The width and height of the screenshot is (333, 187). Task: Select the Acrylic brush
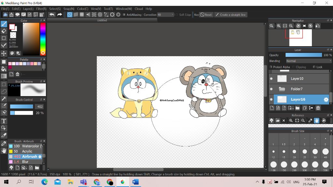25,151
